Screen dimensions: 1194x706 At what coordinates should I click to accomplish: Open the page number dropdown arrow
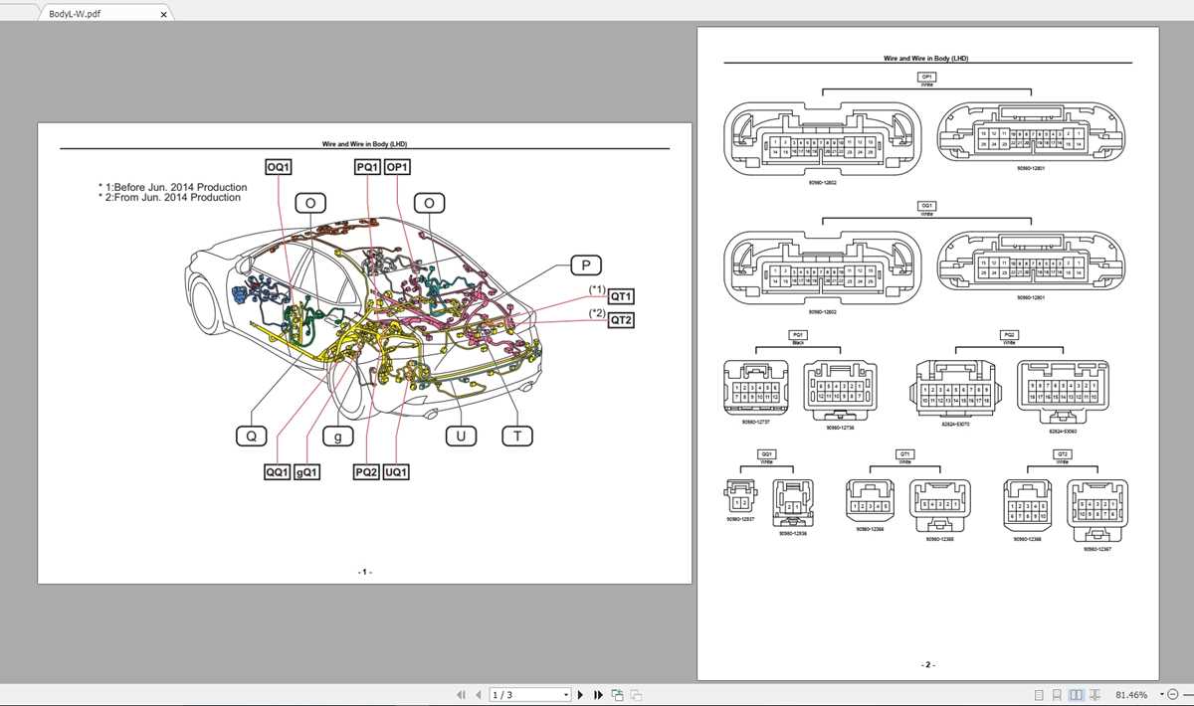tap(567, 694)
